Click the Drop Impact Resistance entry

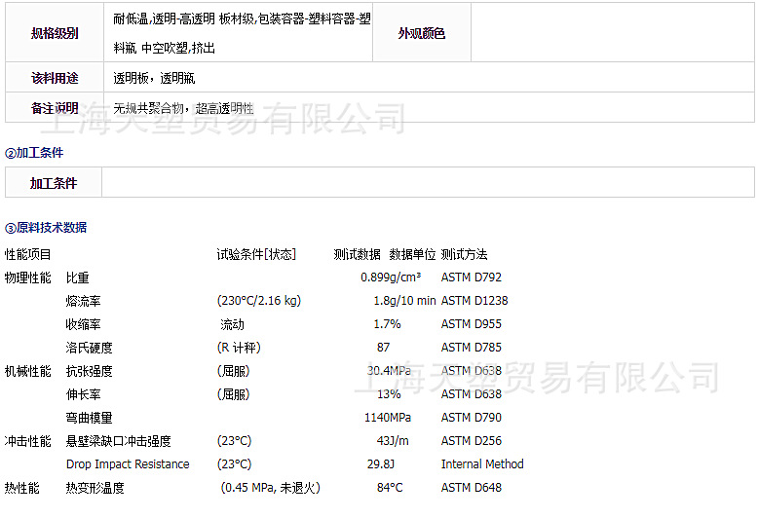[128, 464]
